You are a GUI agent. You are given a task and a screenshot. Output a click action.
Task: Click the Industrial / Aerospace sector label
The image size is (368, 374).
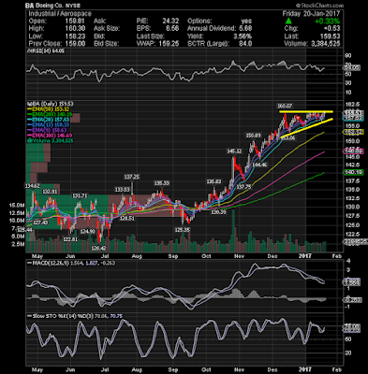(x=60, y=14)
